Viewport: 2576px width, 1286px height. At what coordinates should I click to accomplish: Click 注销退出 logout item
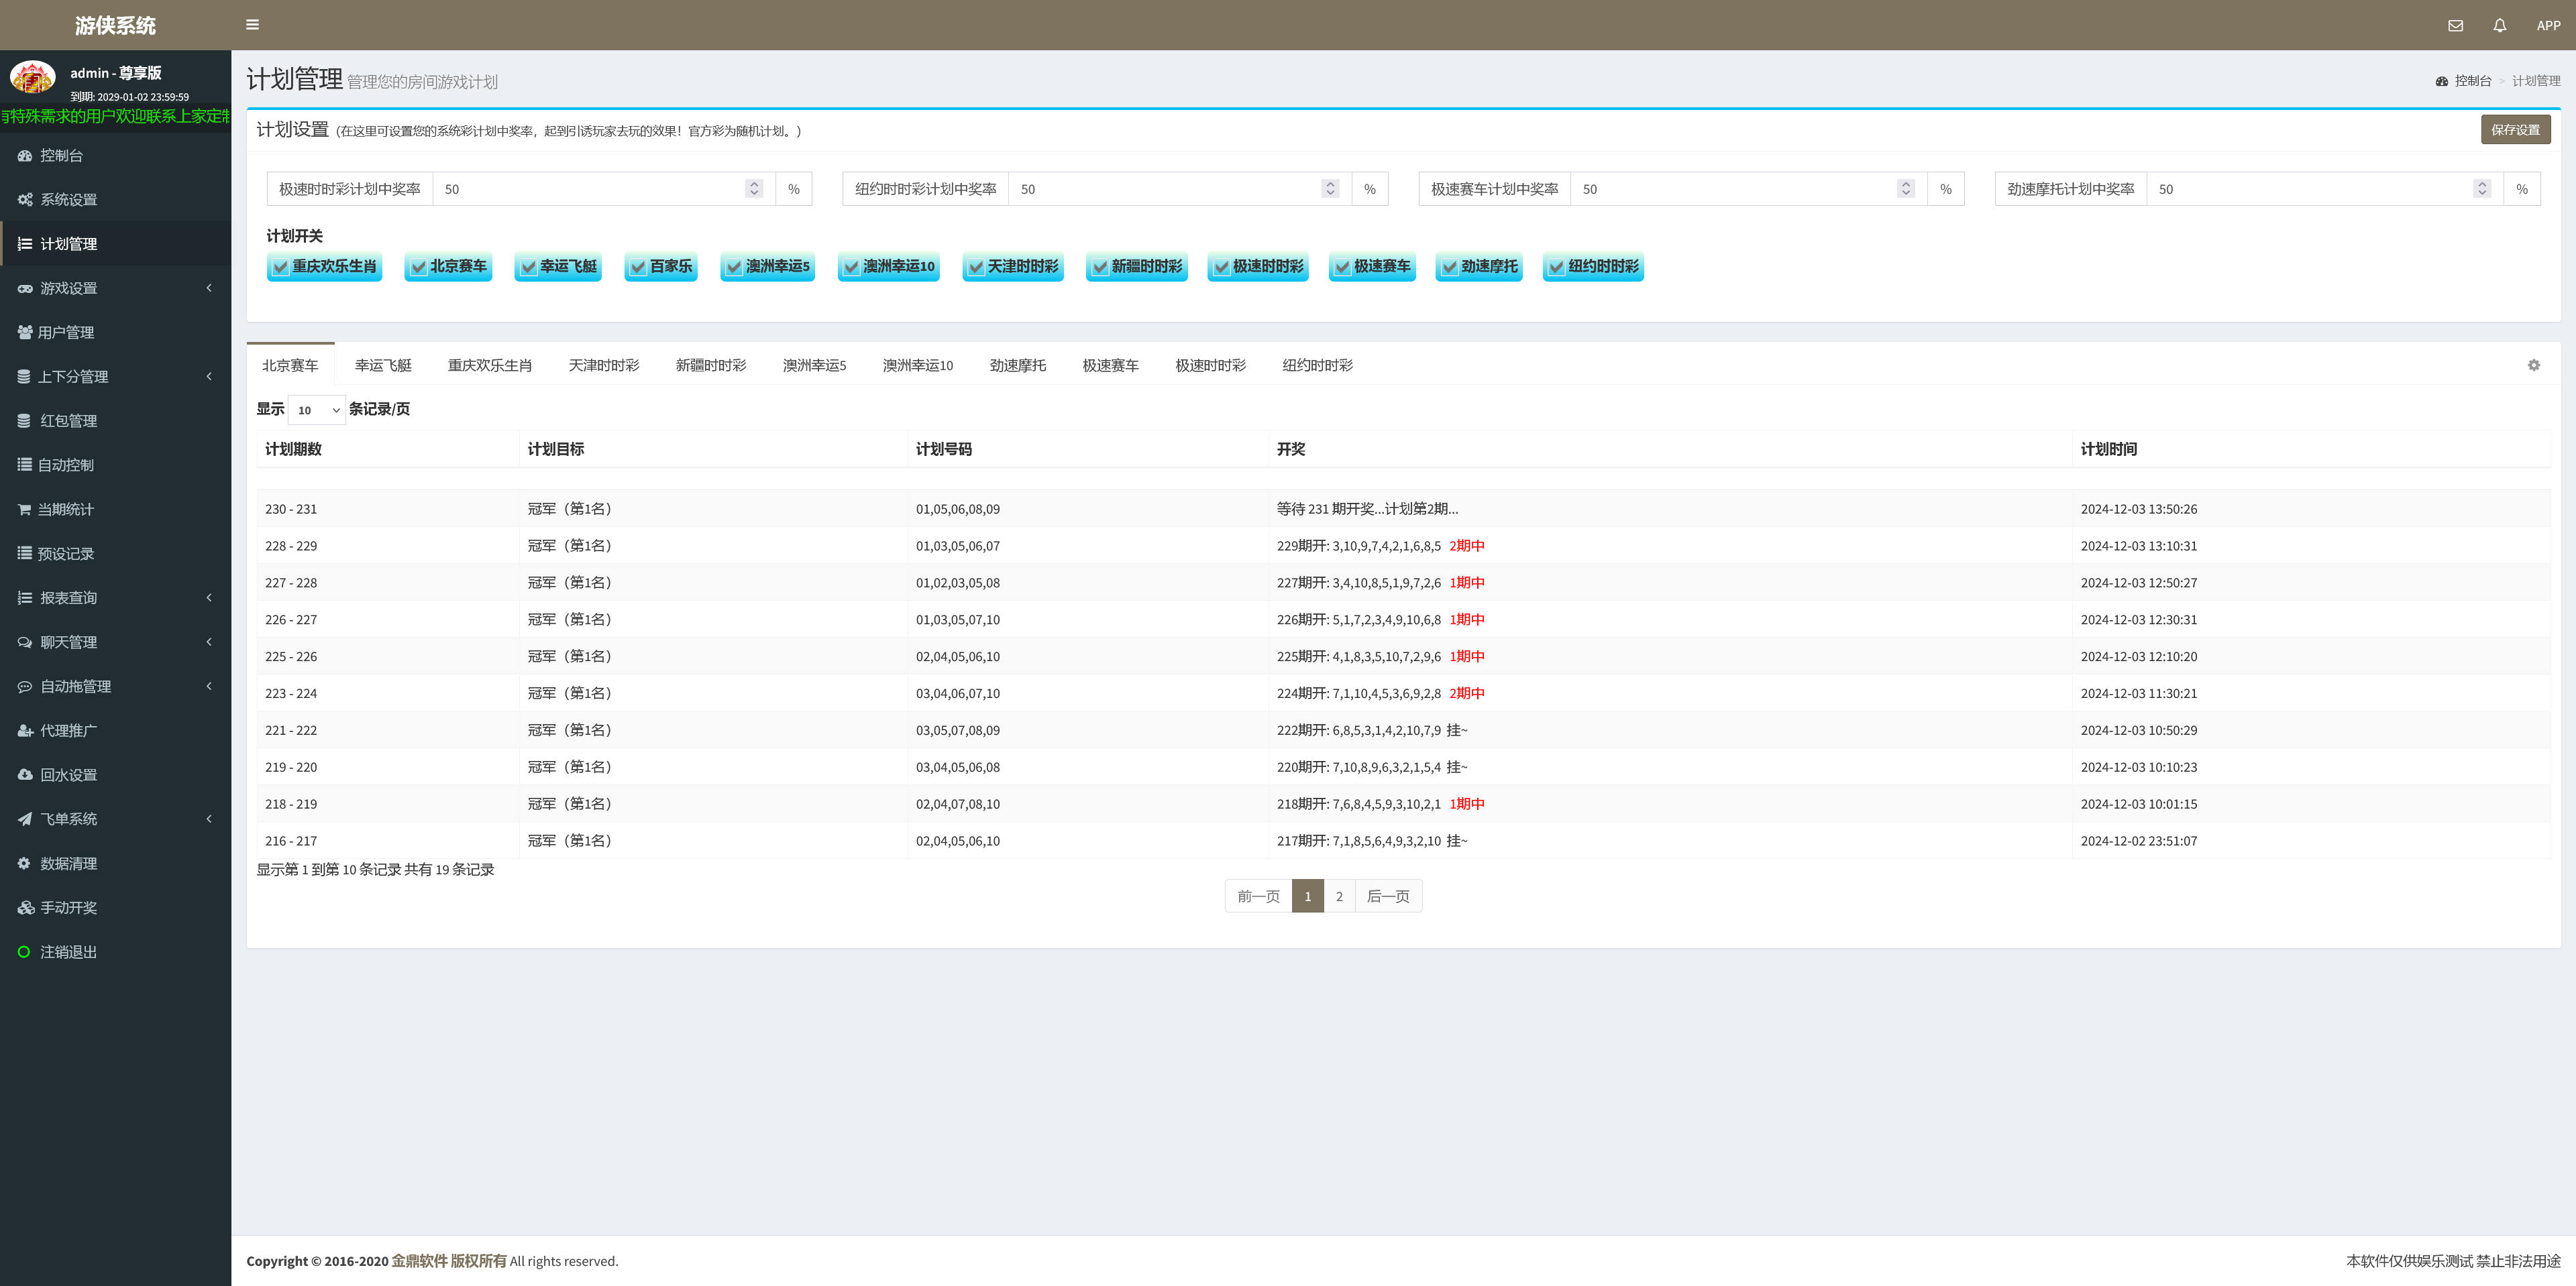click(x=68, y=952)
